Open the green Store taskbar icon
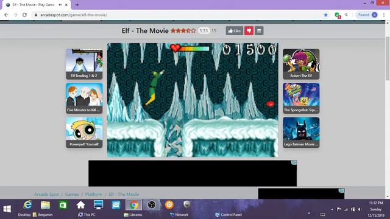Viewport: 390px width, 219px height. (63, 205)
